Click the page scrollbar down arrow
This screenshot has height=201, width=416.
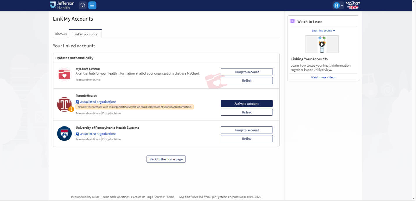(414, 199)
